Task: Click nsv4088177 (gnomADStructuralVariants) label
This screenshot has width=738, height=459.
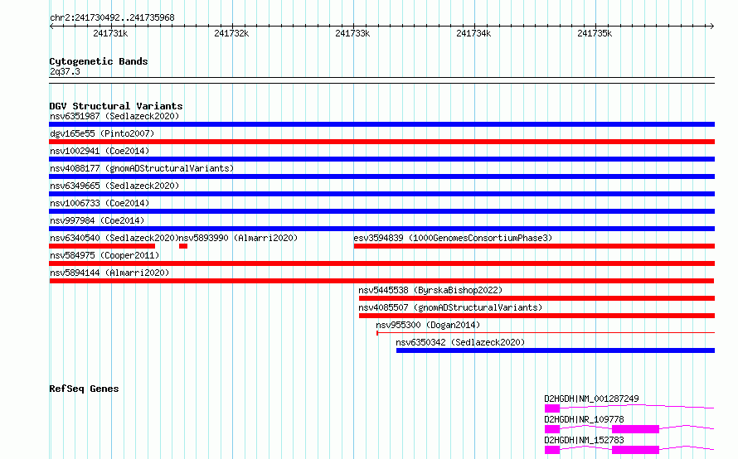Action: (x=142, y=168)
